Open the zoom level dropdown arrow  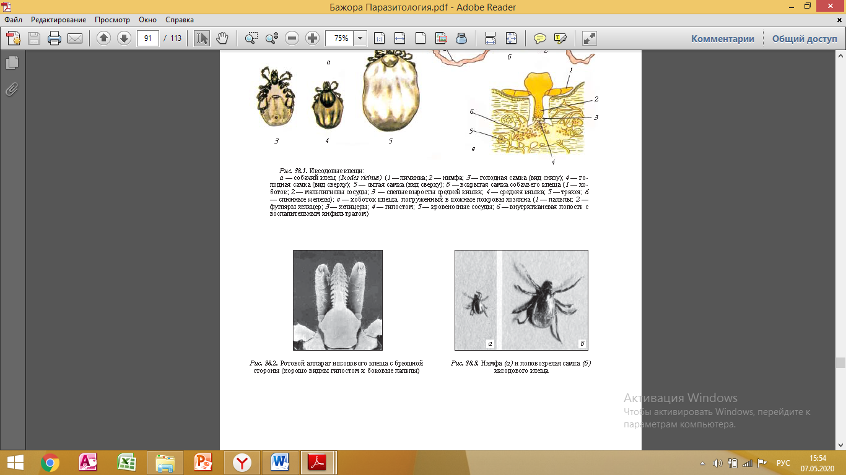[360, 38]
